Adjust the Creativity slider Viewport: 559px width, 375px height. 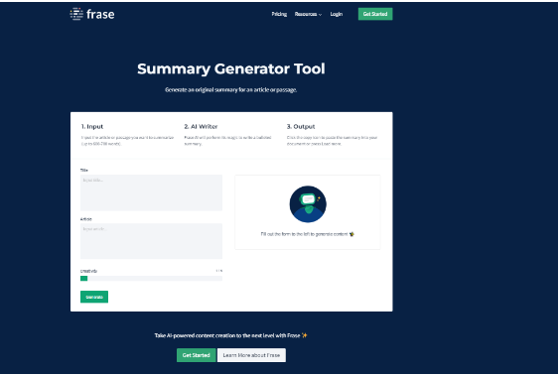(151, 279)
